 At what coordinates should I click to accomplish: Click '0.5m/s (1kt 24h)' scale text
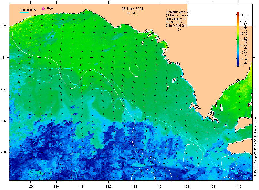pyautogui.click(x=177, y=26)
